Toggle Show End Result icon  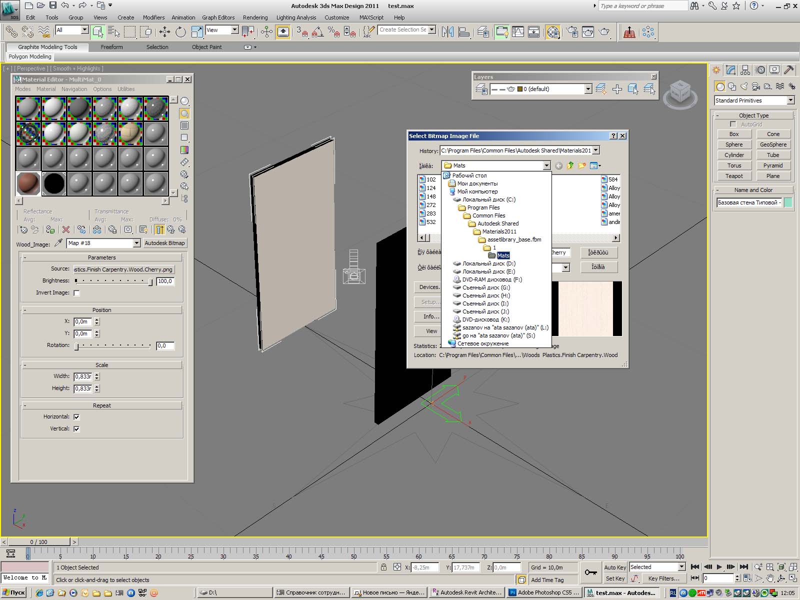[159, 229]
